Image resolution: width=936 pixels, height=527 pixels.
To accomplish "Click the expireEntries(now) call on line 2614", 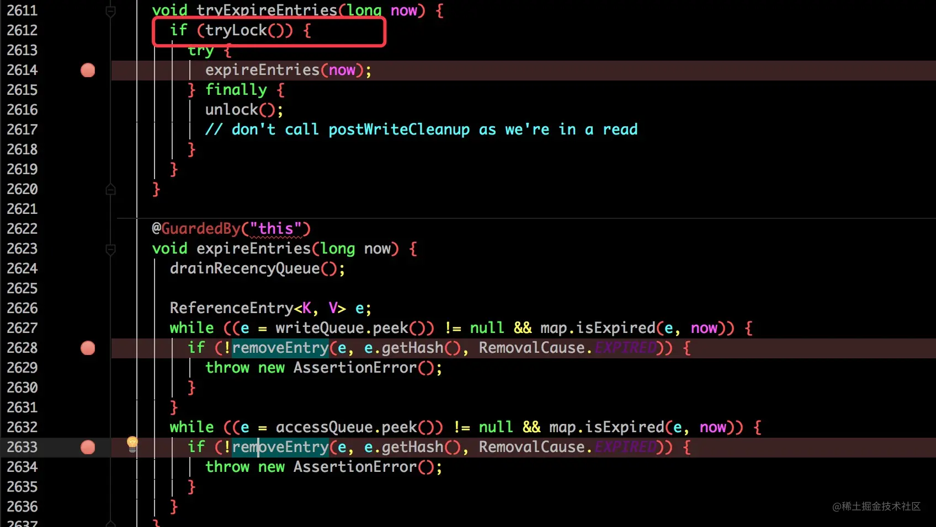I will click(288, 70).
